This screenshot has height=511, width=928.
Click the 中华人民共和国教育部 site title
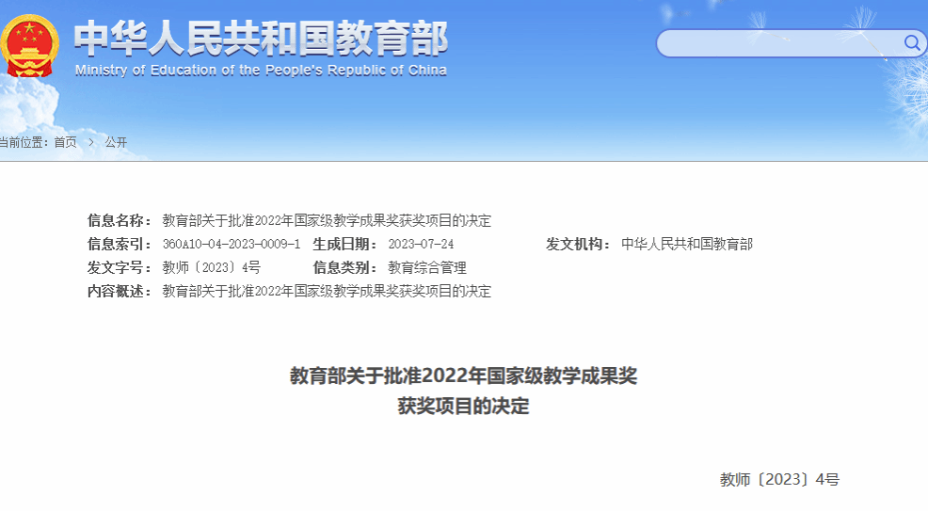coord(261,38)
